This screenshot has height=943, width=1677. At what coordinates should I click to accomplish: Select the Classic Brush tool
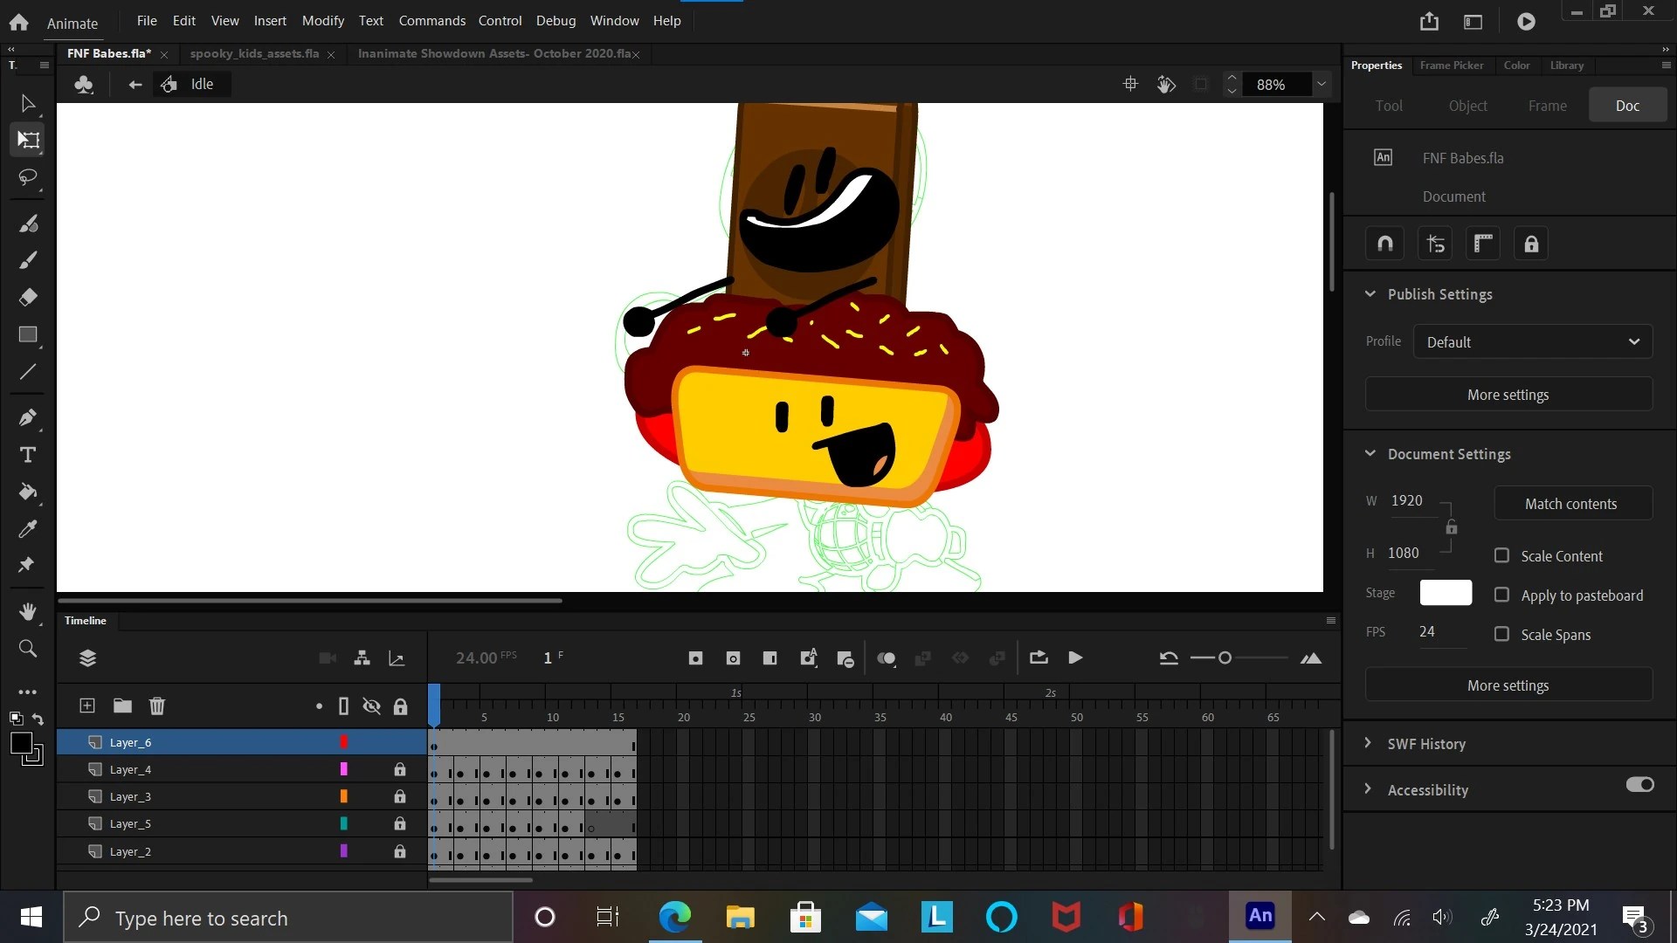(28, 260)
